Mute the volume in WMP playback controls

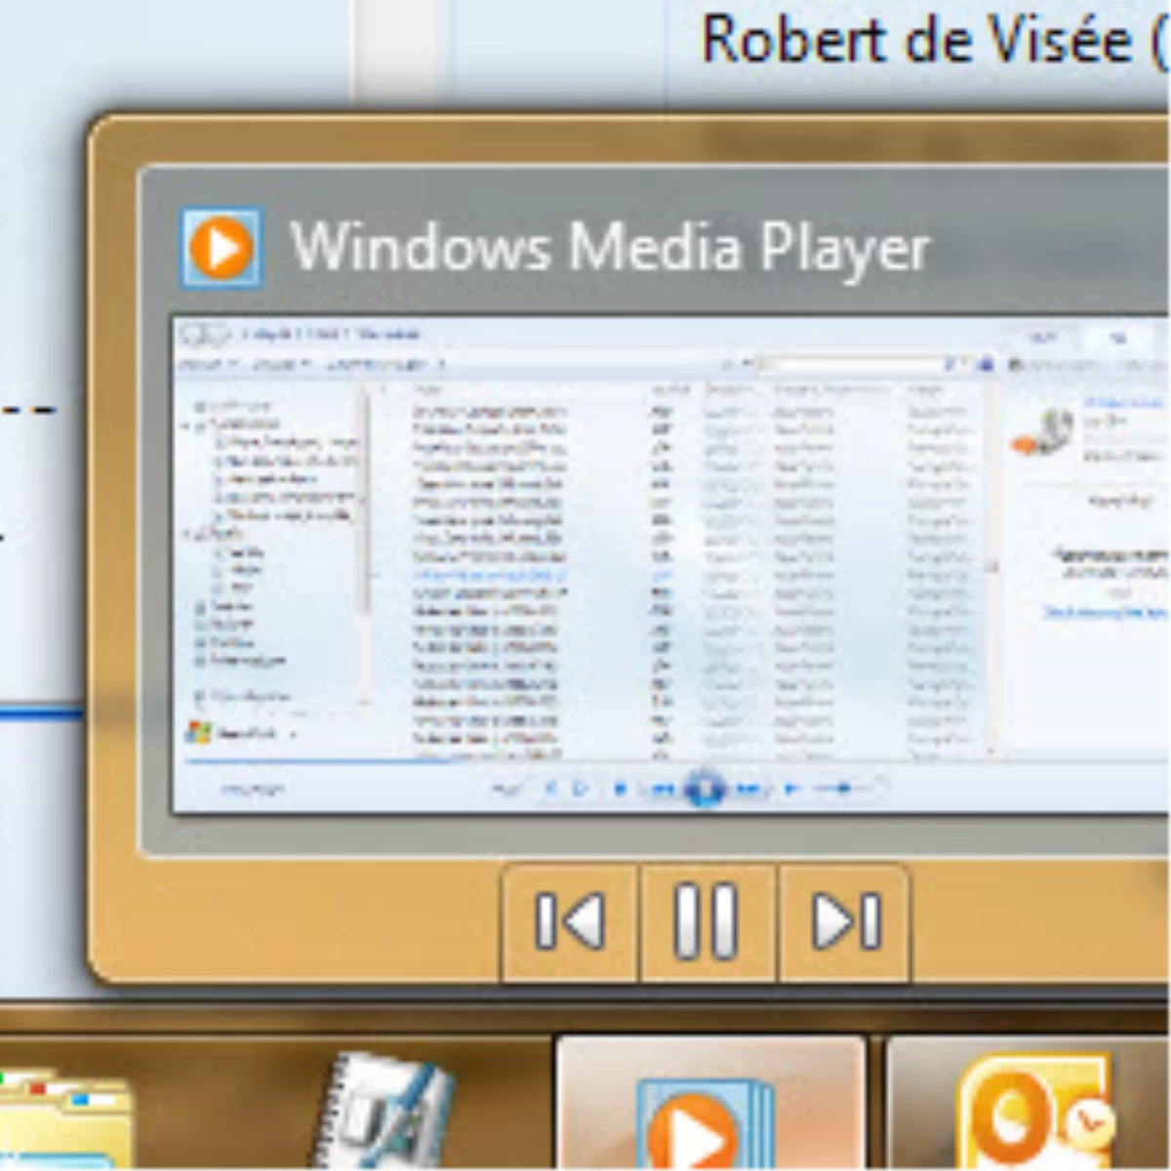[790, 787]
